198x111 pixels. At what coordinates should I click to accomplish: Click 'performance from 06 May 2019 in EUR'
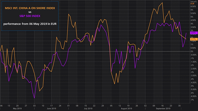click(30, 24)
